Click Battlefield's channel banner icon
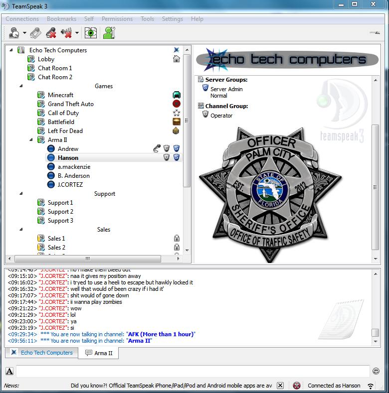389x393 pixels. 177,122
